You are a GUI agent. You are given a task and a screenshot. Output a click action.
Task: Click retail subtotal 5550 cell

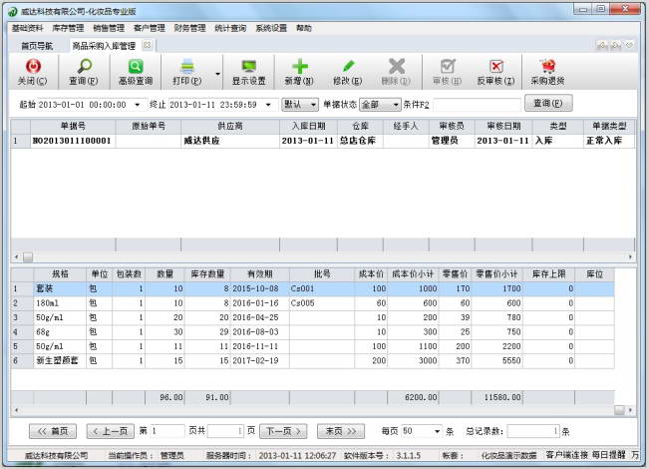tap(496, 360)
